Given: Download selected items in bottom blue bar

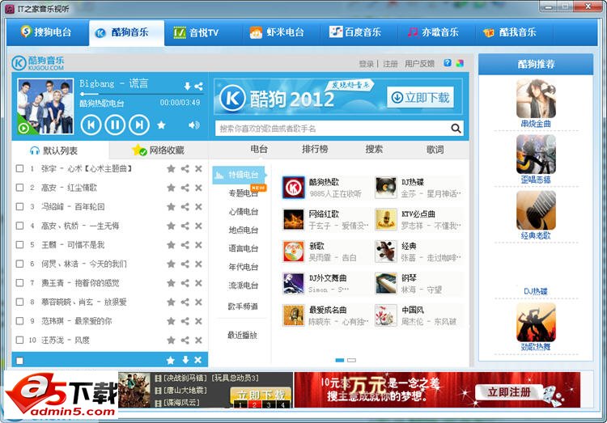Looking at the screenshot, I should click(186, 360).
